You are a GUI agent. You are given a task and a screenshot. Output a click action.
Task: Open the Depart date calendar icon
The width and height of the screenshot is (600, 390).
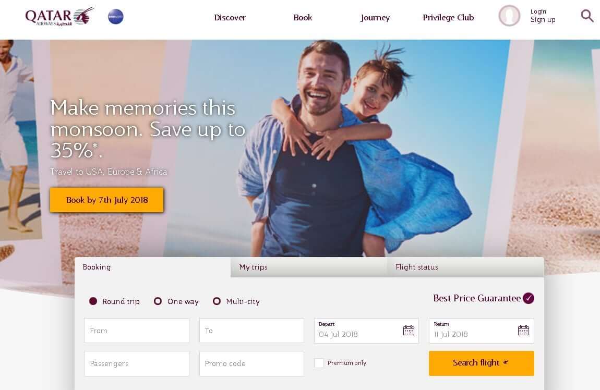pos(409,331)
